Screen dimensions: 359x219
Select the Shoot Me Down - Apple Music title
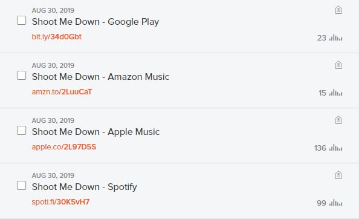(95, 132)
